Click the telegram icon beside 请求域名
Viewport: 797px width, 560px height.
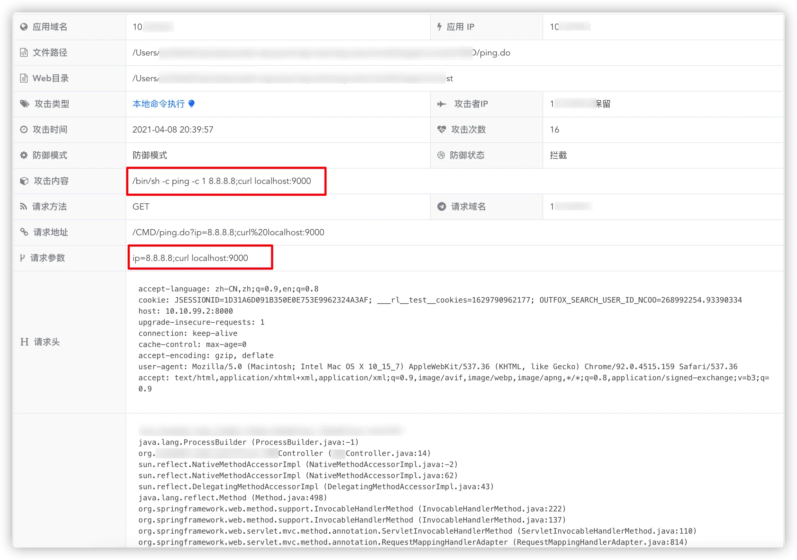point(441,206)
